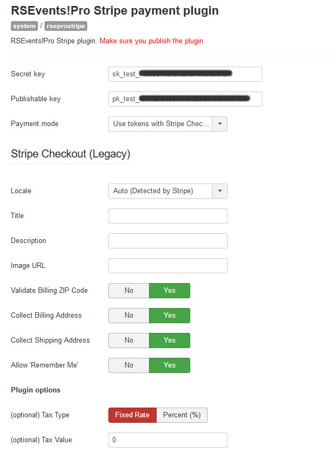The image size is (336, 459).
Task: Click the 'rseprostripe' tag badge
Action: click(x=66, y=26)
